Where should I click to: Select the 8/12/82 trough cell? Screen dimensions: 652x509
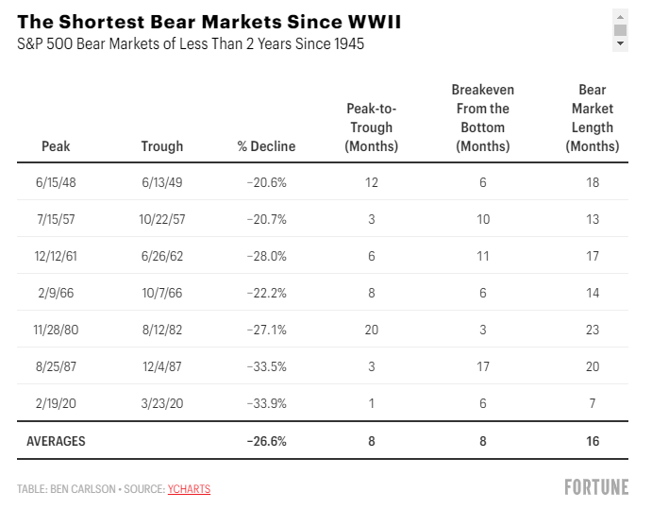(161, 330)
